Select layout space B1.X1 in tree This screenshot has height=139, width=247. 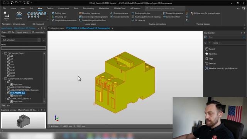point(13,68)
